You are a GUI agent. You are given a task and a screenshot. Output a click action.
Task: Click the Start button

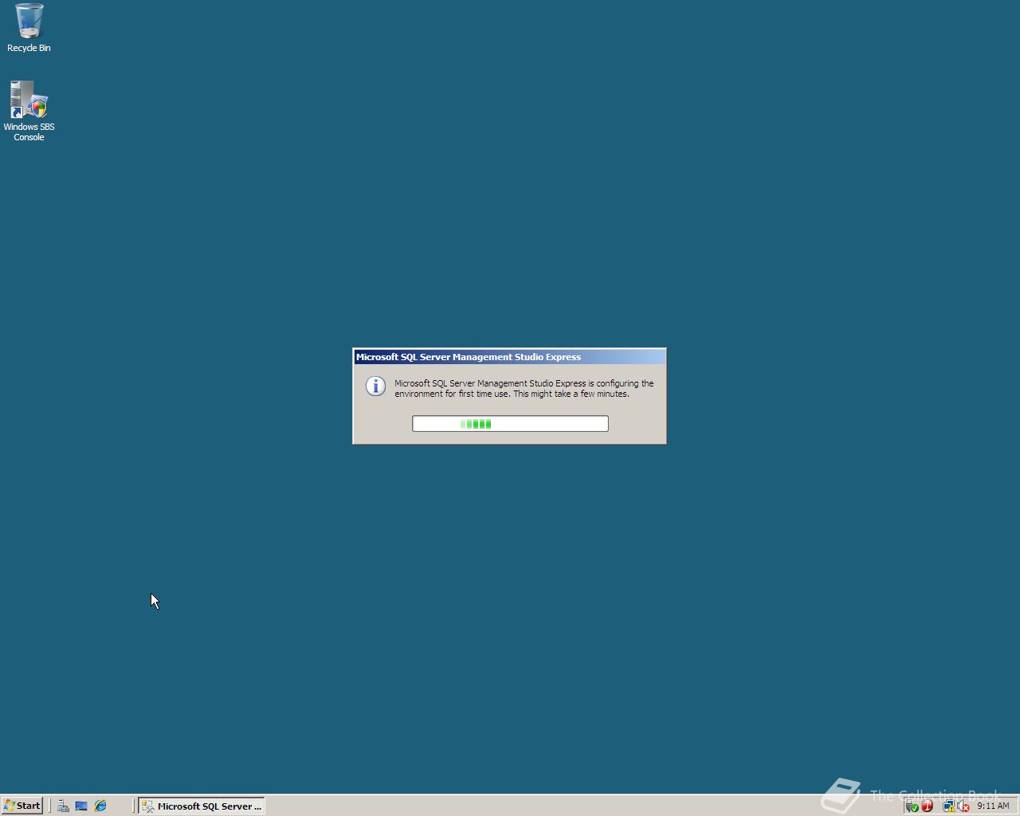pos(22,806)
